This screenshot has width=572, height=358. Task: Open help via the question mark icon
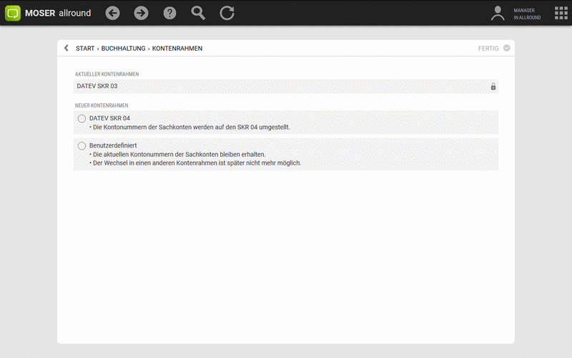(169, 13)
